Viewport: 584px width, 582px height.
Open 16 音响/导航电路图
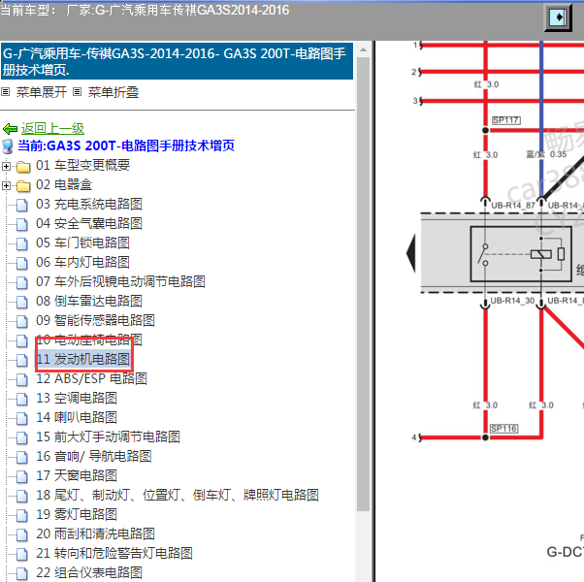pyautogui.click(x=94, y=456)
